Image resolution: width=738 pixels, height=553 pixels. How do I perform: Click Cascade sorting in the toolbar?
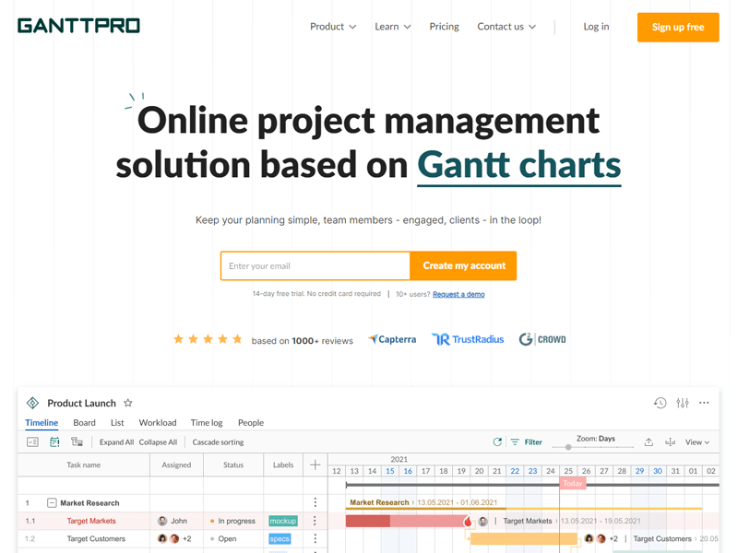218,442
